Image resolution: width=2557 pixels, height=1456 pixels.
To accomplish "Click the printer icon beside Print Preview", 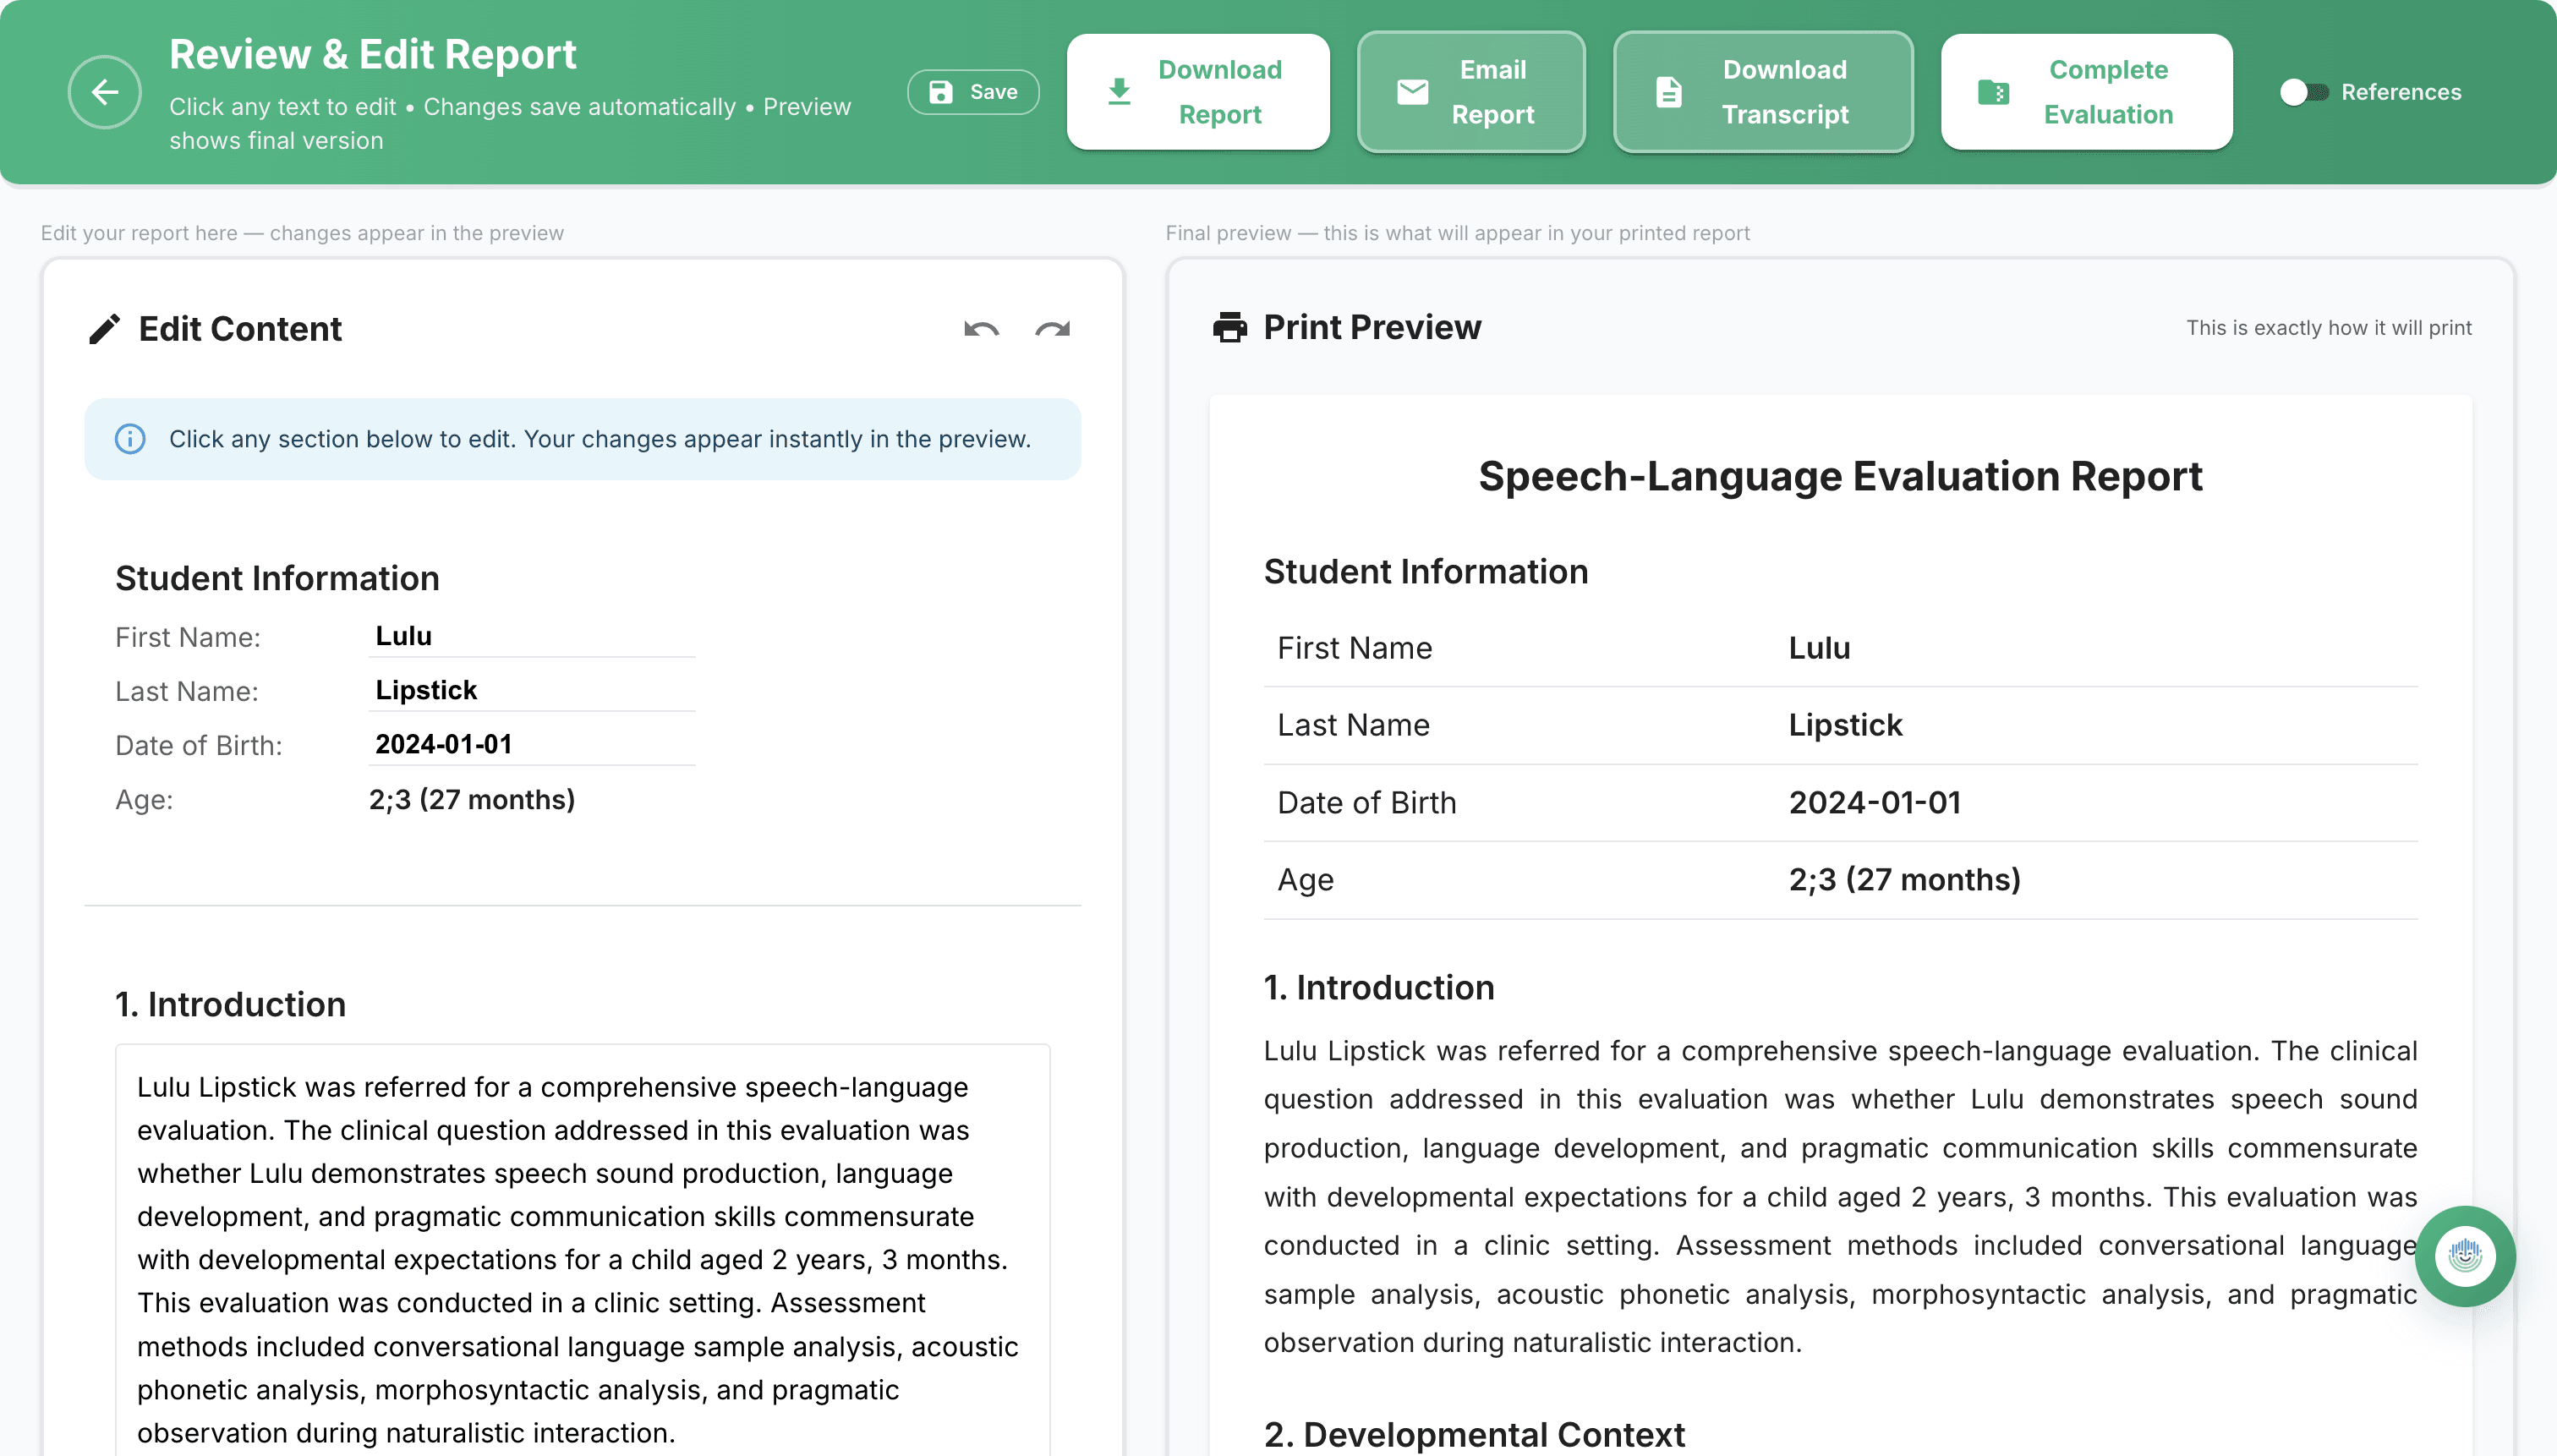I will click(1229, 327).
